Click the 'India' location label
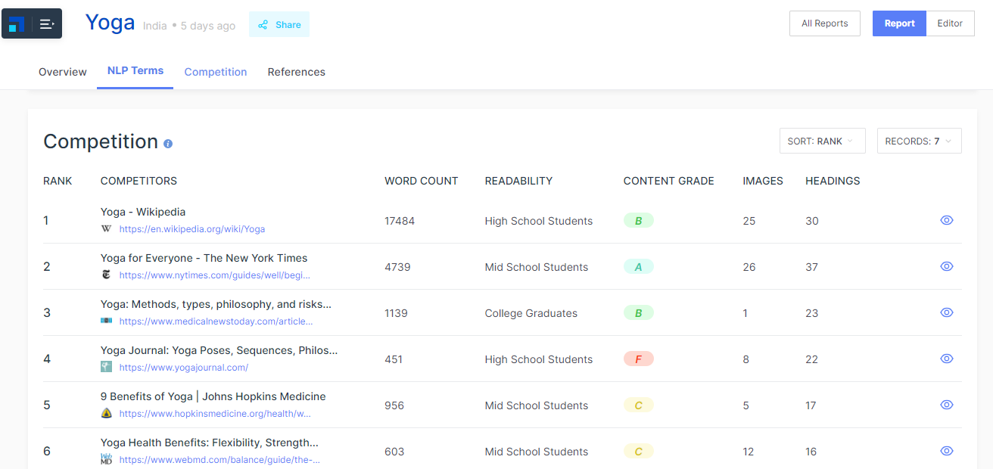The image size is (993, 469). (x=155, y=26)
